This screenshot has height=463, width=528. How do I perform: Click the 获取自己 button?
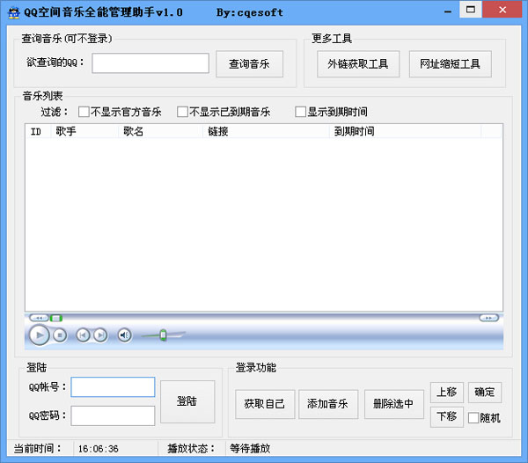[265, 404]
